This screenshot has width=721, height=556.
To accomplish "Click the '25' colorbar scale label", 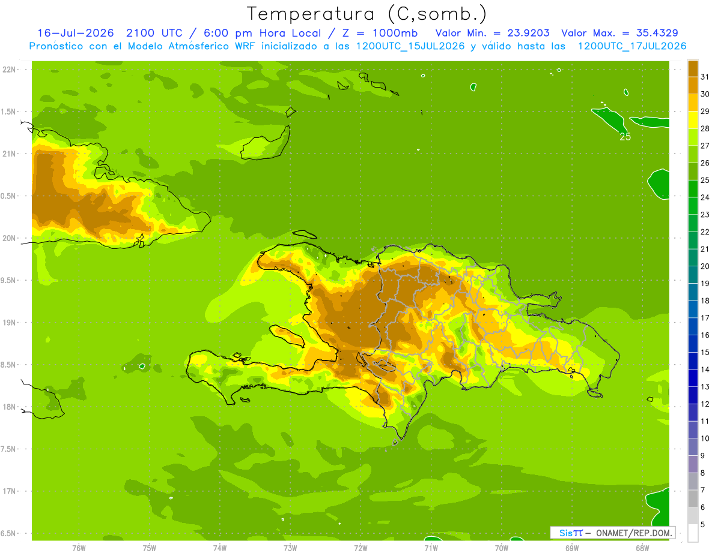I will pos(705,180).
